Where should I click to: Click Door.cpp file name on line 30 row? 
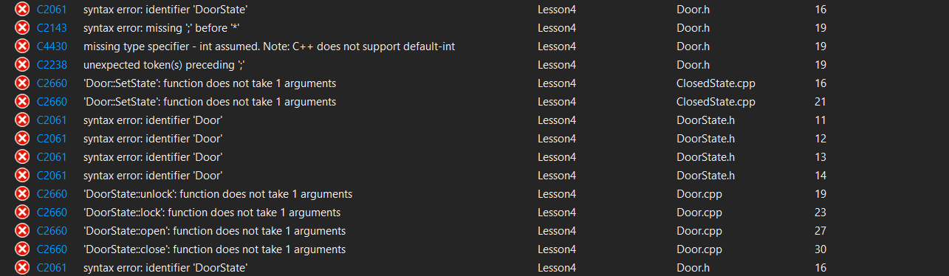[x=699, y=249]
